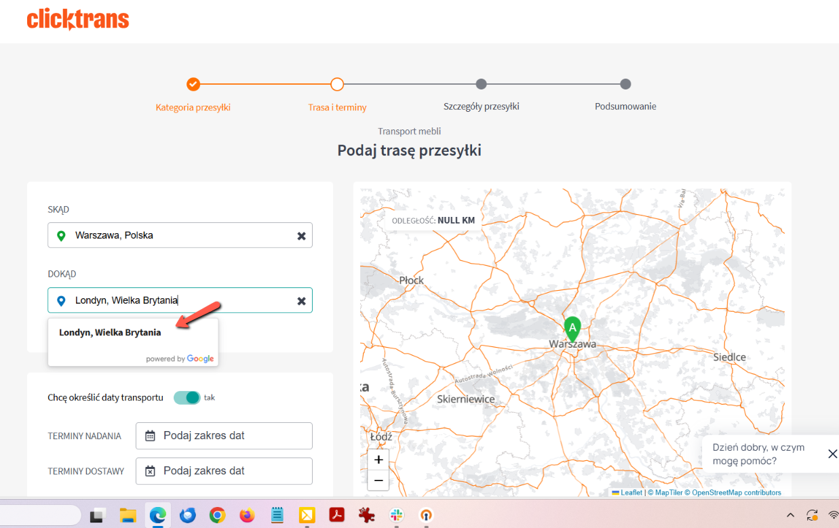Click into the Skąd origin input field
Viewport: 839px width, 528px height.
coord(180,236)
